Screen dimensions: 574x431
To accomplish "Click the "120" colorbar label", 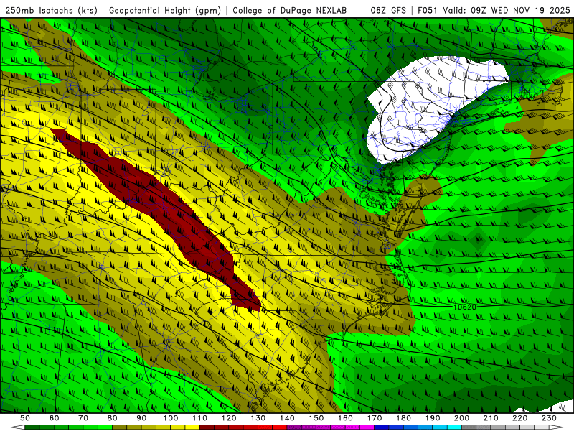I will point(229,418).
